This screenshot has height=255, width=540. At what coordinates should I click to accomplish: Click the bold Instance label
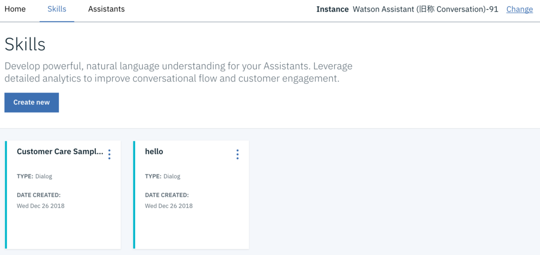tap(332, 9)
